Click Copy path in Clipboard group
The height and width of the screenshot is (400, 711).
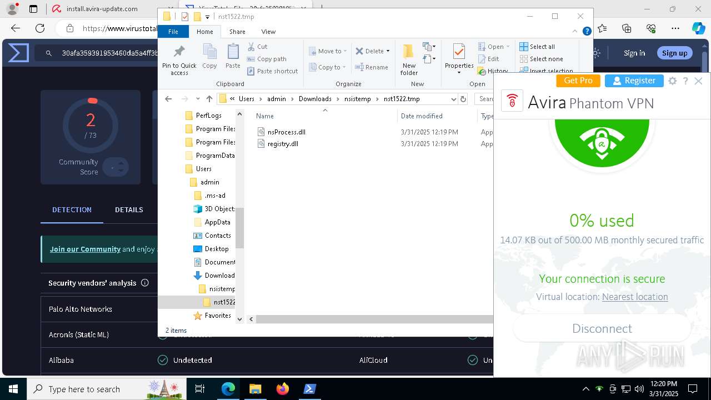tap(267, 59)
